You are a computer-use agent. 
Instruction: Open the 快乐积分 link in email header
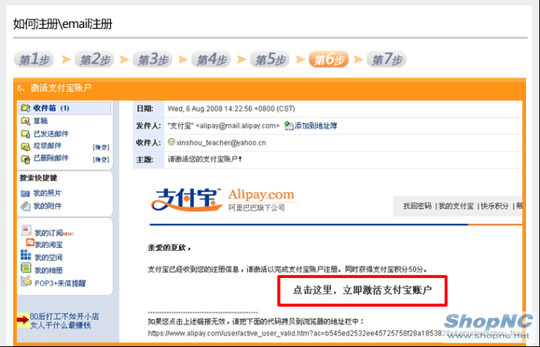[494, 206]
